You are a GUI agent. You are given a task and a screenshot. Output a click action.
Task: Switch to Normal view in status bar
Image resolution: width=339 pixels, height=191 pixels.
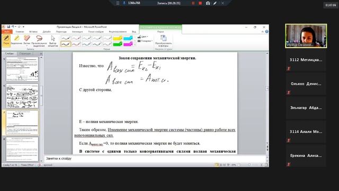(217, 165)
